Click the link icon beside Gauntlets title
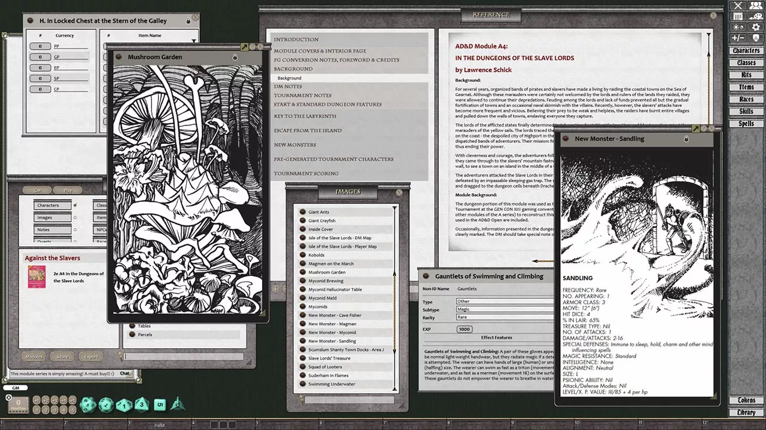The height and width of the screenshot is (430, 766). click(426, 277)
